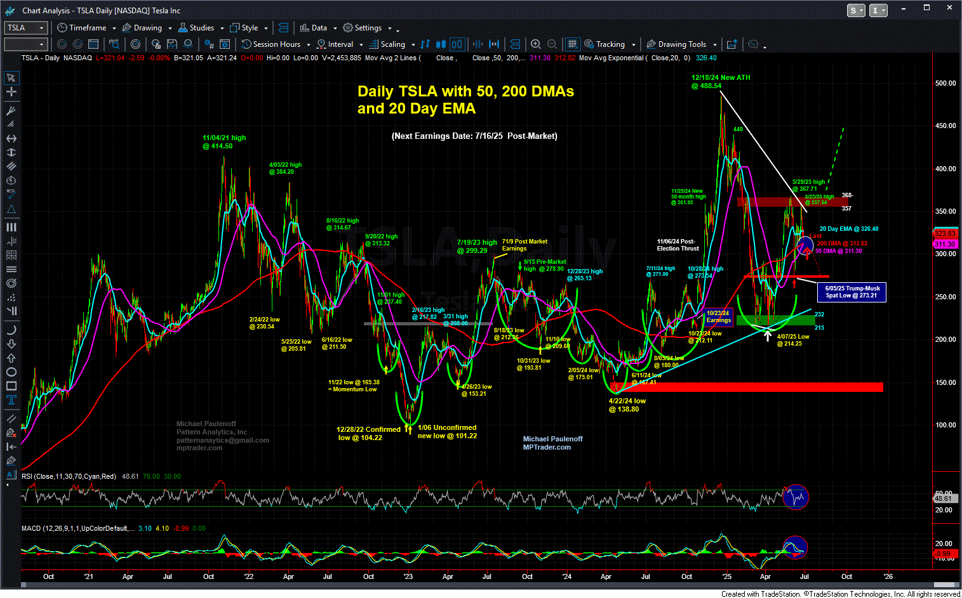Select the rectangle drawing tool
The image size is (962, 598).
point(11,386)
